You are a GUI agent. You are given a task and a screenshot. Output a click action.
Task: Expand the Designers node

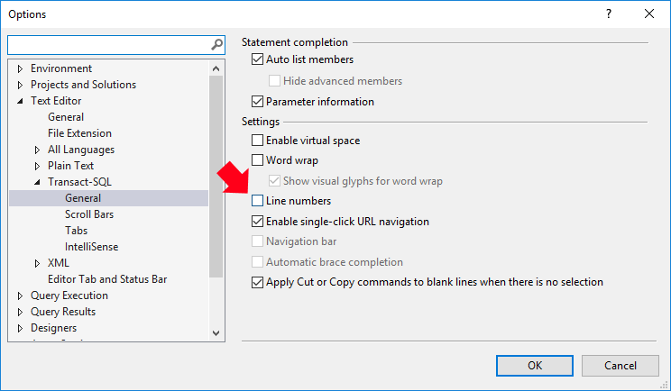pos(20,328)
